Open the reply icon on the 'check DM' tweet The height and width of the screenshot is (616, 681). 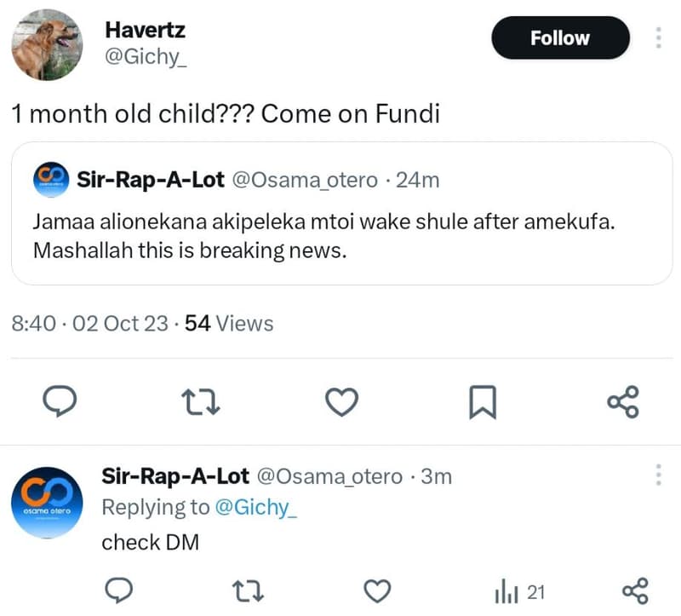point(120,590)
